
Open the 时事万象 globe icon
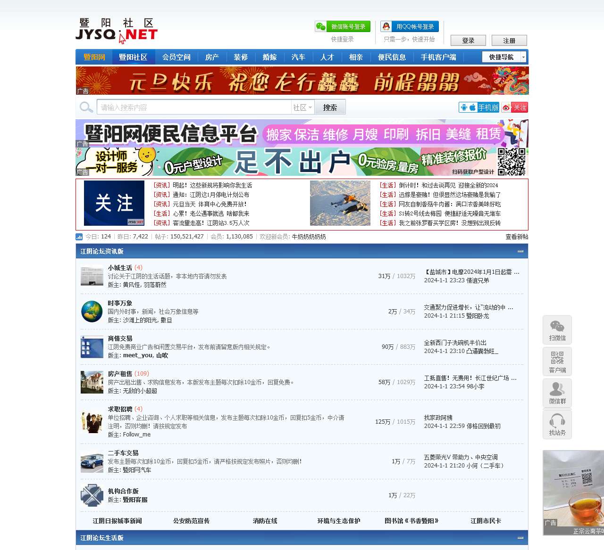[x=92, y=312]
